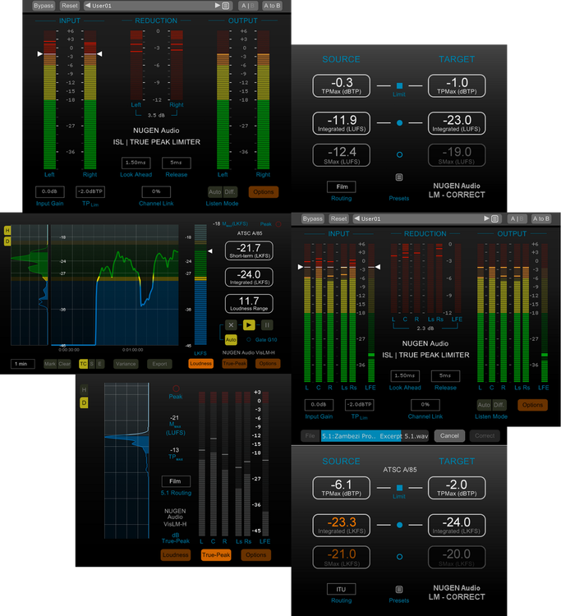The width and height of the screenshot is (561, 616).
Task: Show next preset arrow in 5.1 ISL limiter
Action: point(487,218)
